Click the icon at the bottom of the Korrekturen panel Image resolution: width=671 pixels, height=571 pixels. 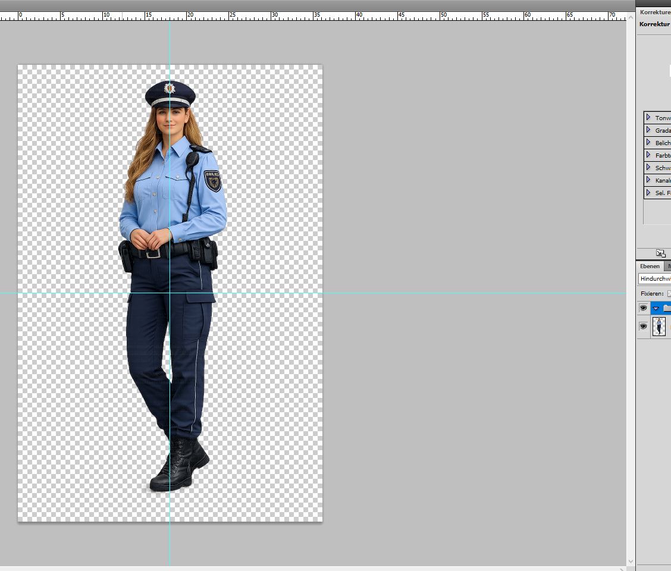661,253
